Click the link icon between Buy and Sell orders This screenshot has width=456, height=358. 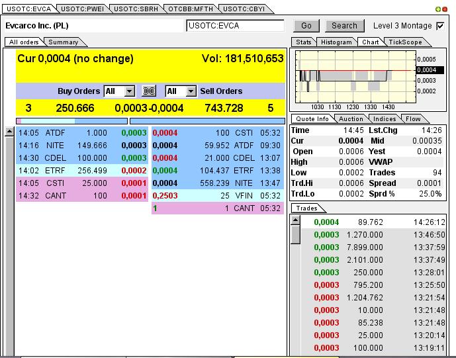point(149,91)
